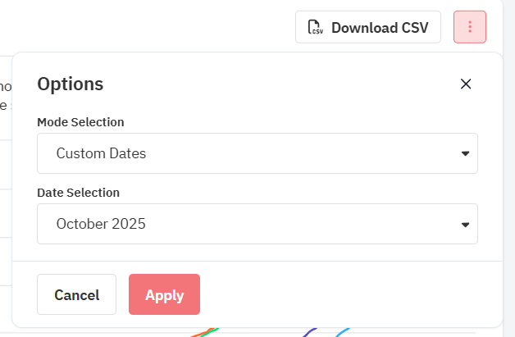Open the three-dot more options menu
515x337 pixels.
470,27
